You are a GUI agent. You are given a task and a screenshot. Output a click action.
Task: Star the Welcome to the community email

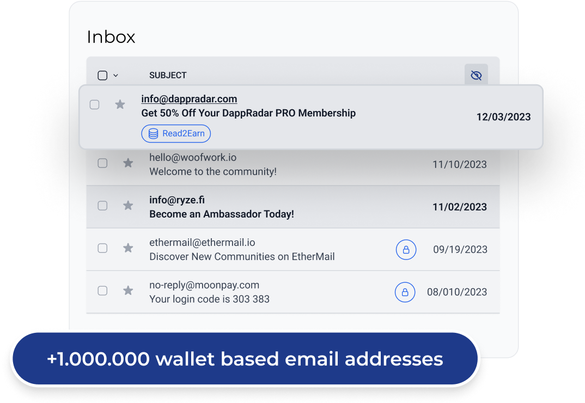click(128, 163)
